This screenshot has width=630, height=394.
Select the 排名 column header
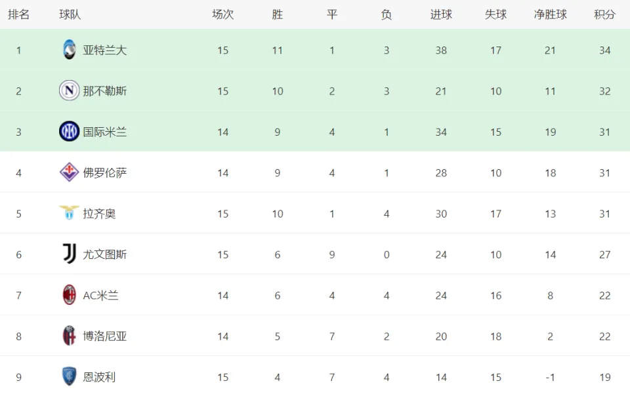point(18,14)
